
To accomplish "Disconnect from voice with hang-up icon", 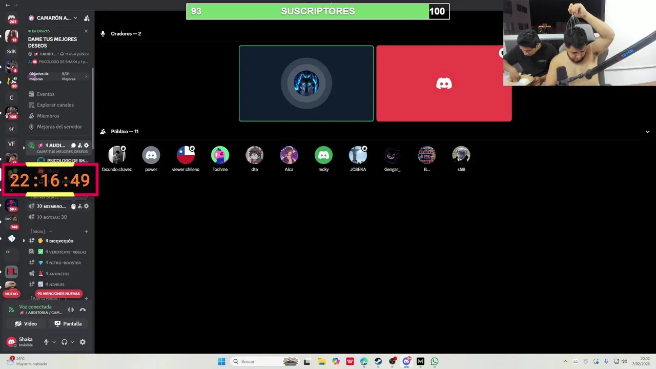I will point(83,310).
